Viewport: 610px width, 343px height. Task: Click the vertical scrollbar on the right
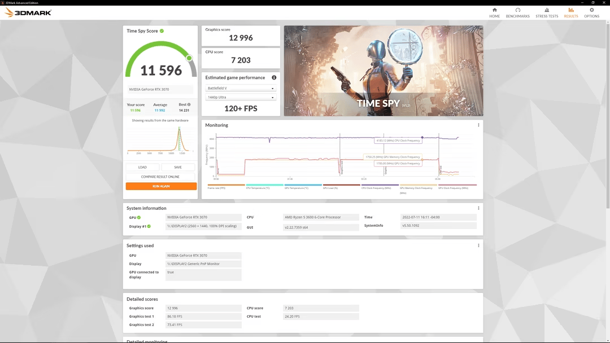(x=608, y=117)
